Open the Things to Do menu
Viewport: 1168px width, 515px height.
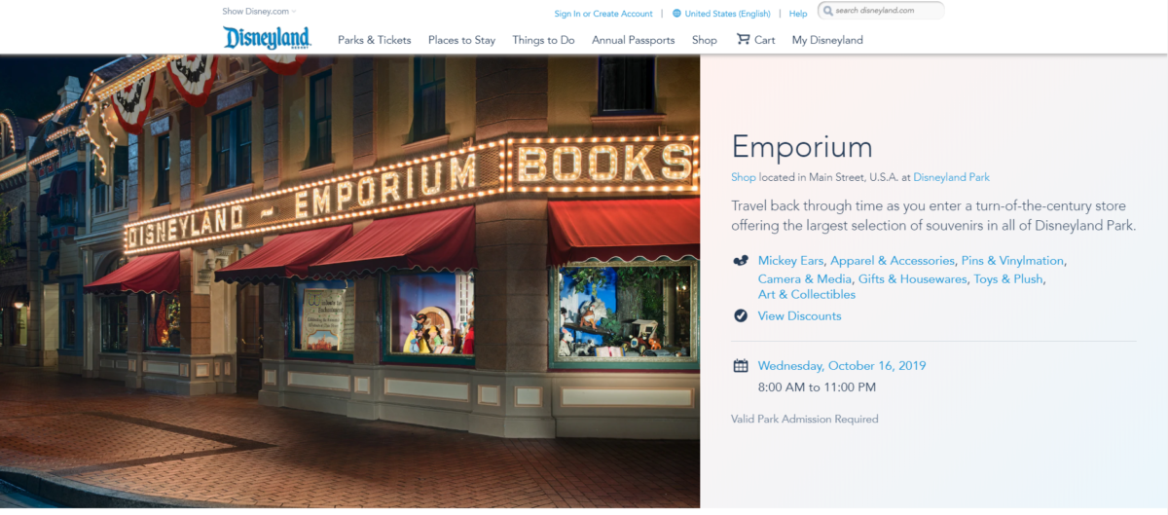coord(543,40)
